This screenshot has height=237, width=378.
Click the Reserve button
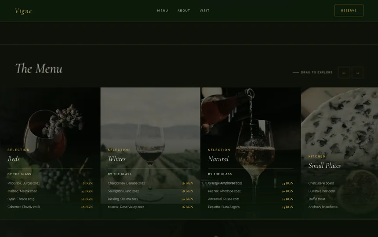point(349,11)
